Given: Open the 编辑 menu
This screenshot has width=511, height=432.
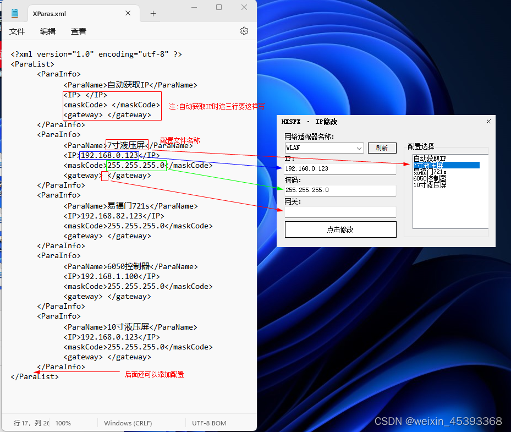Looking at the screenshot, I should tap(48, 31).
